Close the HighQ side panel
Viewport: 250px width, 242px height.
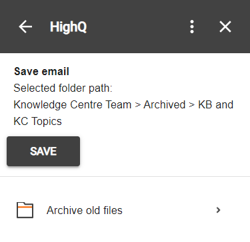225,27
